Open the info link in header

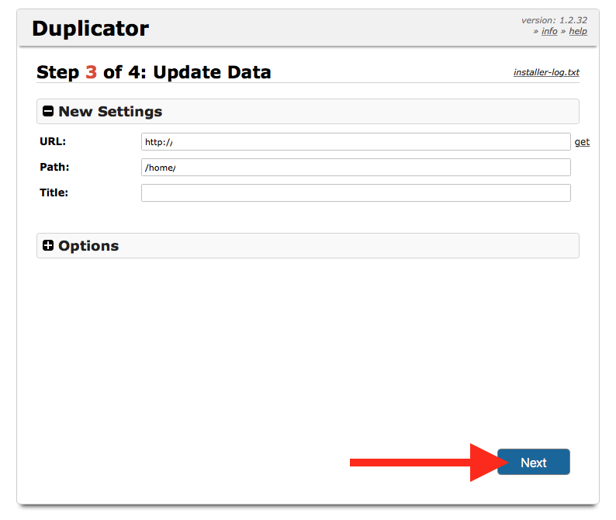(549, 31)
